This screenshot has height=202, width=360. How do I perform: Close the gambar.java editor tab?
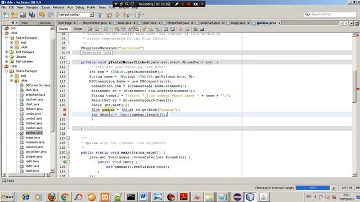pyautogui.click(x=279, y=23)
